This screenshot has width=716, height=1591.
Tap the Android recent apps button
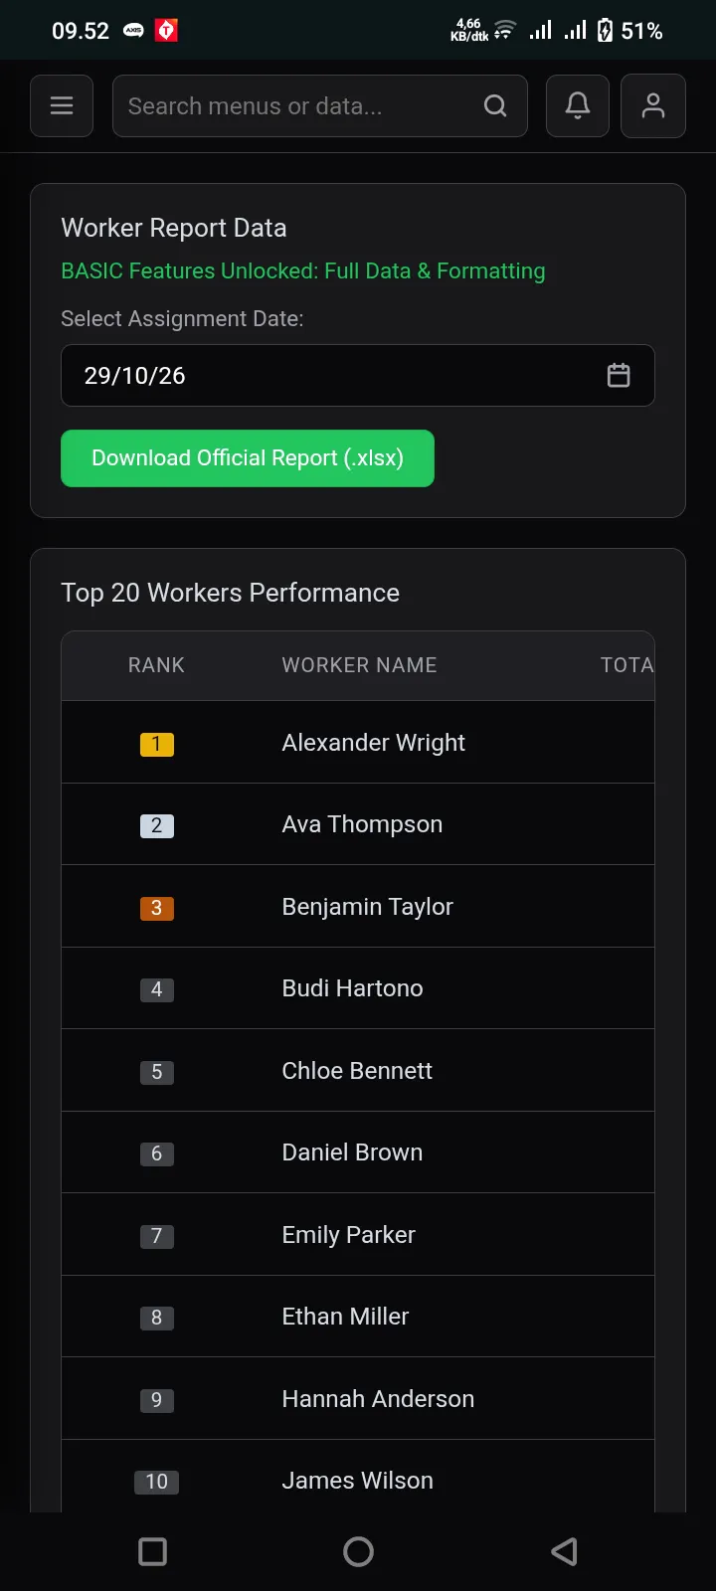pos(152,1551)
